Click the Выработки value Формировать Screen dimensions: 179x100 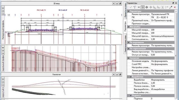point(162,80)
